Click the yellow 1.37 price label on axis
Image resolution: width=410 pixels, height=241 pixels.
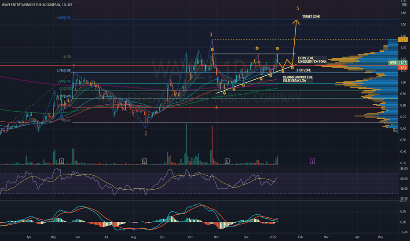click(x=403, y=39)
